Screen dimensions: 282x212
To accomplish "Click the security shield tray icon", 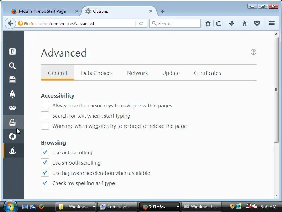I will click(x=232, y=206).
